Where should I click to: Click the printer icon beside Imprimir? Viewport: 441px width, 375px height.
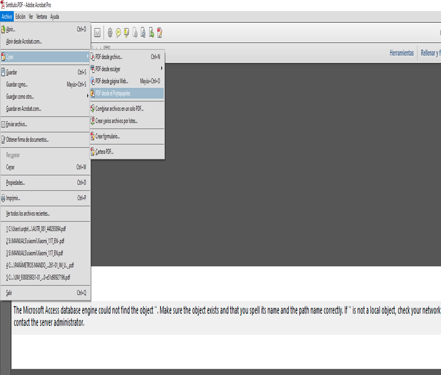pos(3,198)
